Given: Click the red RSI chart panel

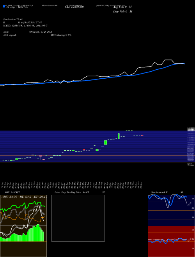Looking at the screenshot, I should (171, 241).
